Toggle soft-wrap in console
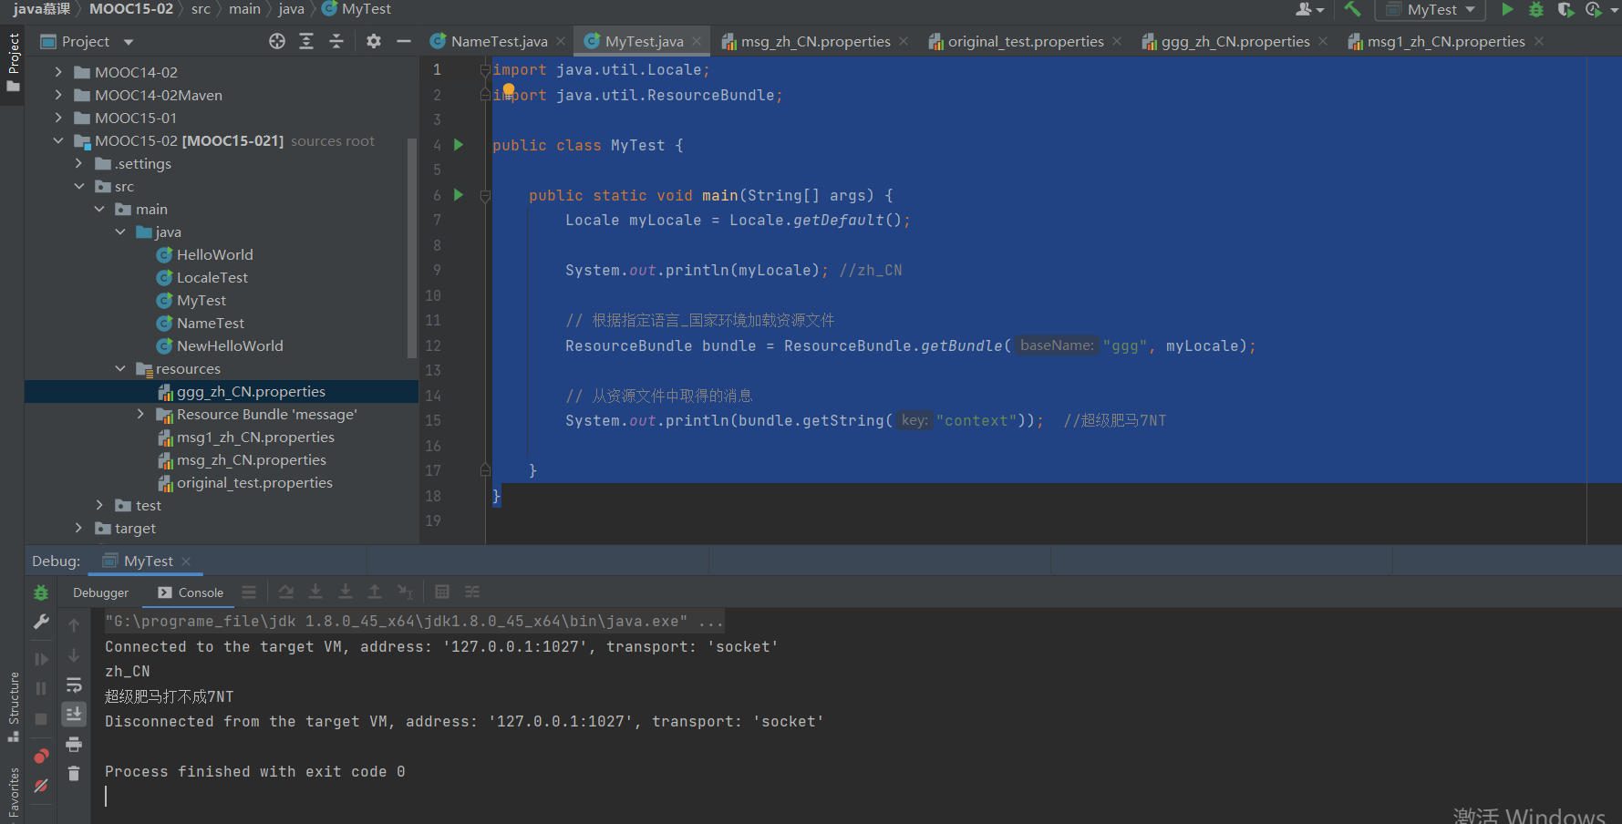 [x=74, y=685]
